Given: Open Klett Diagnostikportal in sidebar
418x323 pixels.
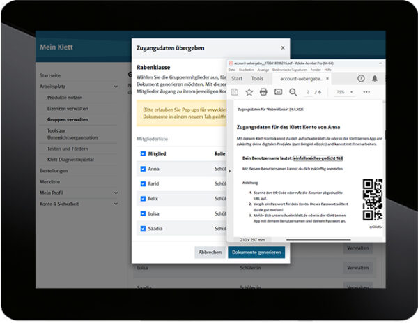Looking at the screenshot, I should 70,160.
